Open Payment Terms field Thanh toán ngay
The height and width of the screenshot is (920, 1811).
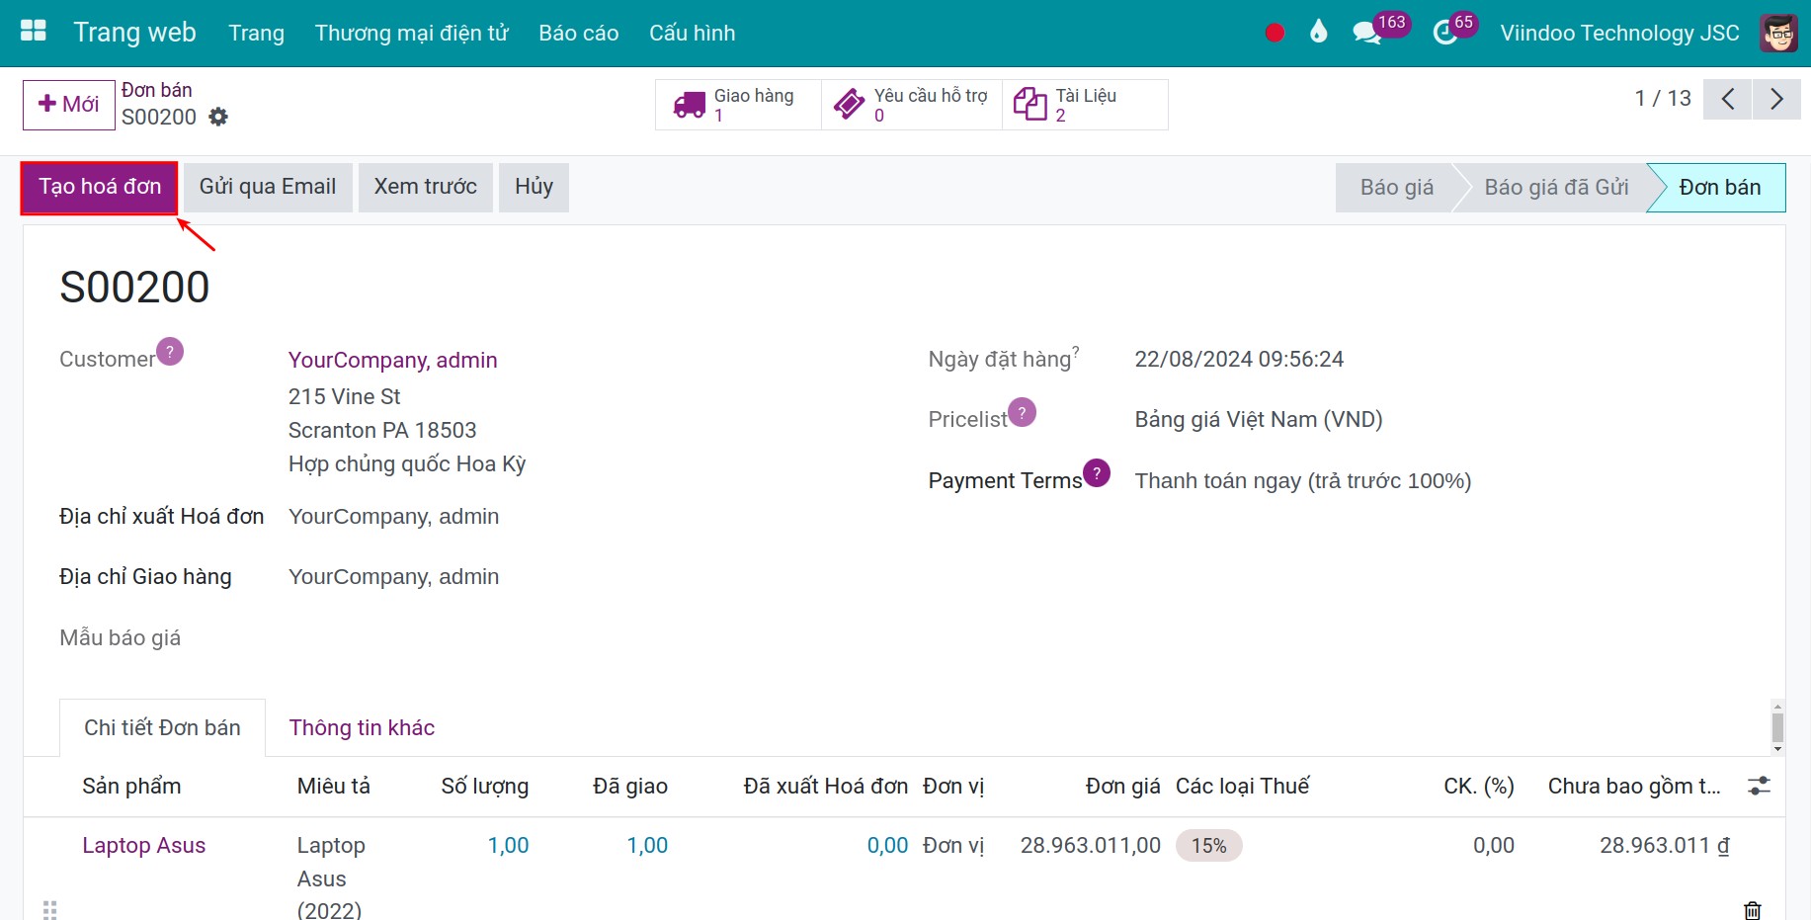tap(1303, 481)
